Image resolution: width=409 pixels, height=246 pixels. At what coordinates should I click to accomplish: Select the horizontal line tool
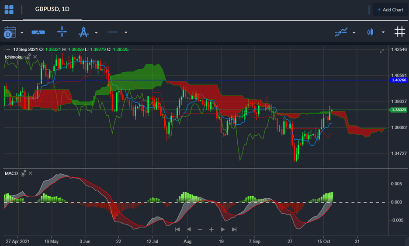pos(113,32)
